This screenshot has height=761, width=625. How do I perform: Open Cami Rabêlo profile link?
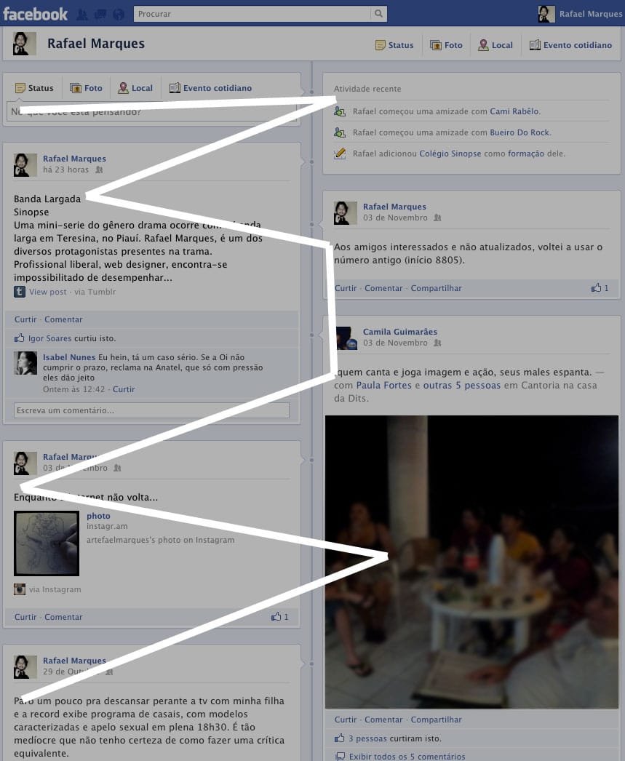(514, 112)
